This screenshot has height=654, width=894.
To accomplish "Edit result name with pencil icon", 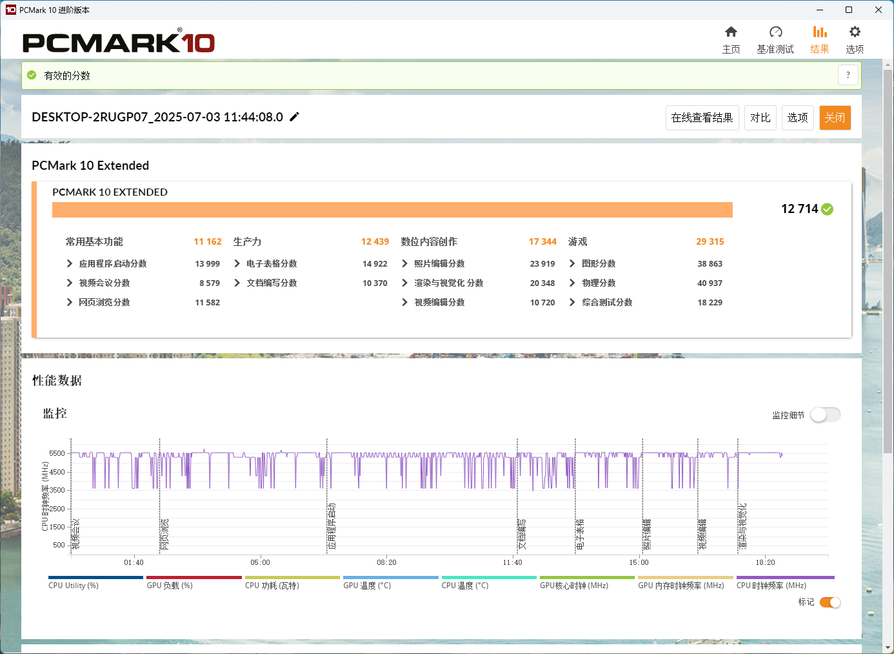I will [295, 117].
